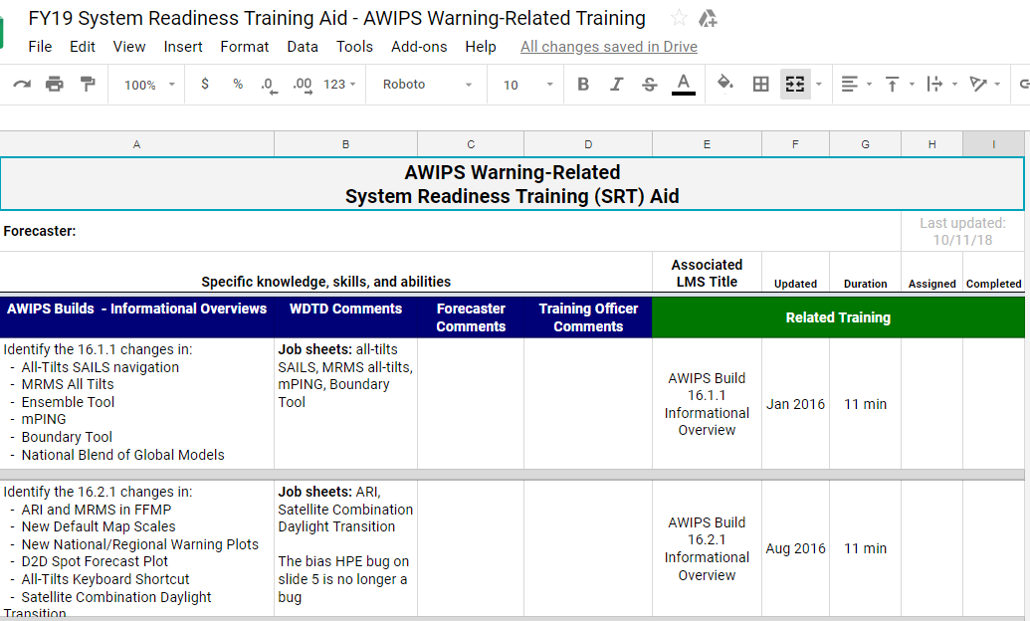The width and height of the screenshot is (1030, 621).
Task: Open the Help menu
Action: point(481,47)
